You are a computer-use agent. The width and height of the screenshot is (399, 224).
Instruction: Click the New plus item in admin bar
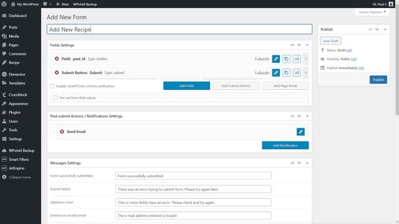(x=62, y=4)
